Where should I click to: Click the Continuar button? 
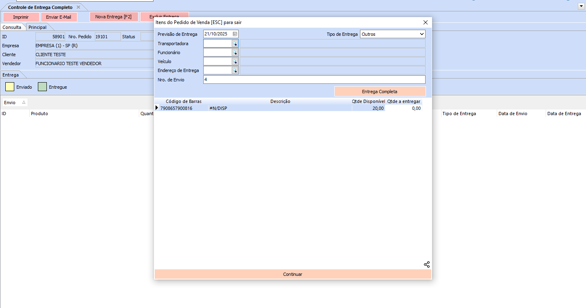point(292,274)
